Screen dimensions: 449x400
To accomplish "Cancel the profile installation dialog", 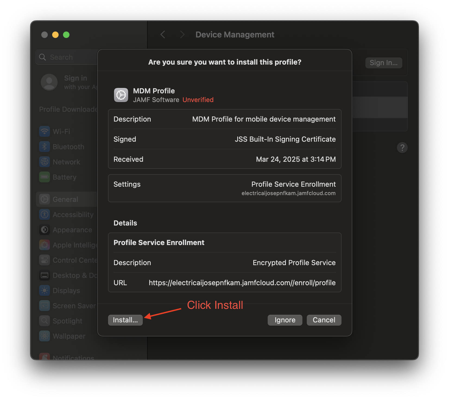I will click(x=324, y=320).
